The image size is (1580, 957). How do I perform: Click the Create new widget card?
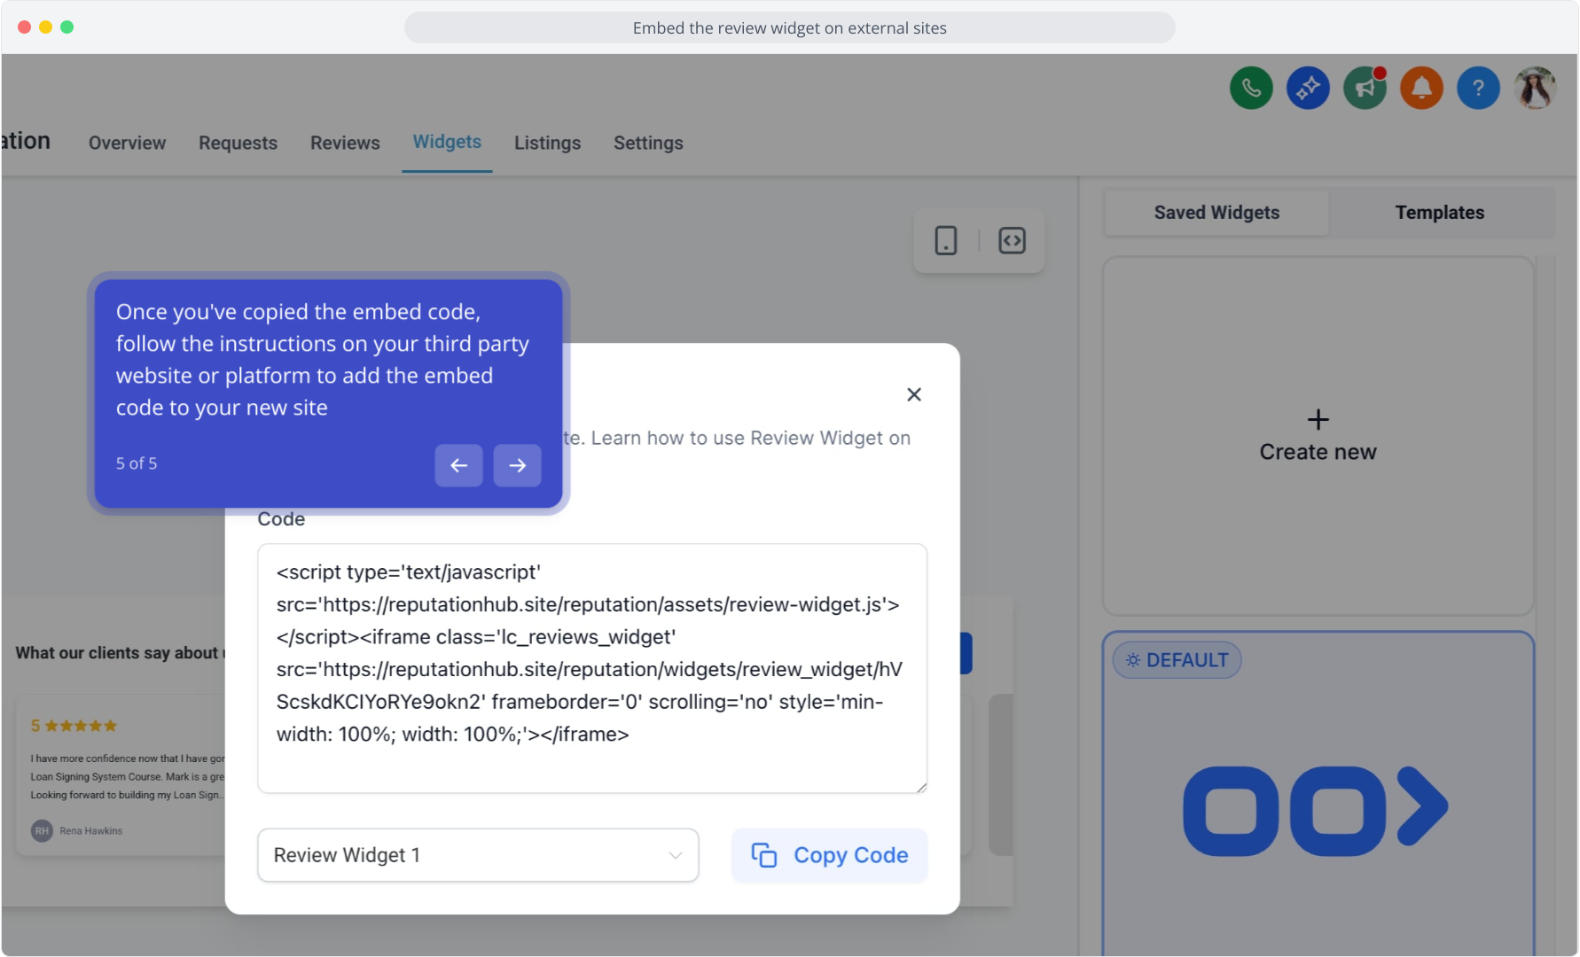pos(1318,436)
